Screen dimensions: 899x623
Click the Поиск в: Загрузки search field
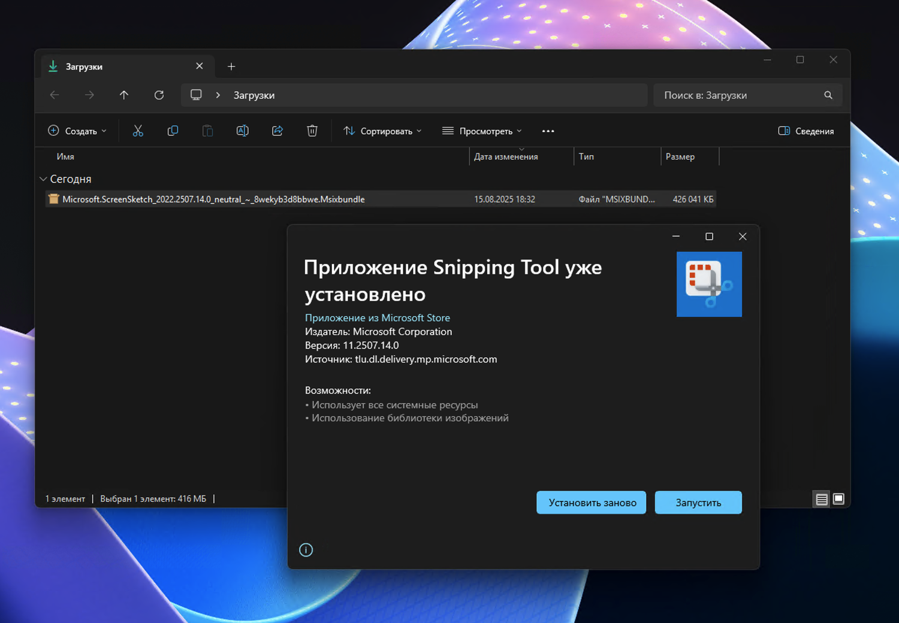(748, 95)
